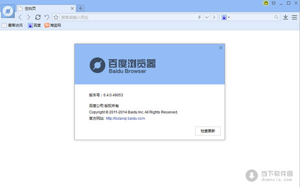Maximize the browser window
The height and width of the screenshot is (187, 300).
pos(288,3)
